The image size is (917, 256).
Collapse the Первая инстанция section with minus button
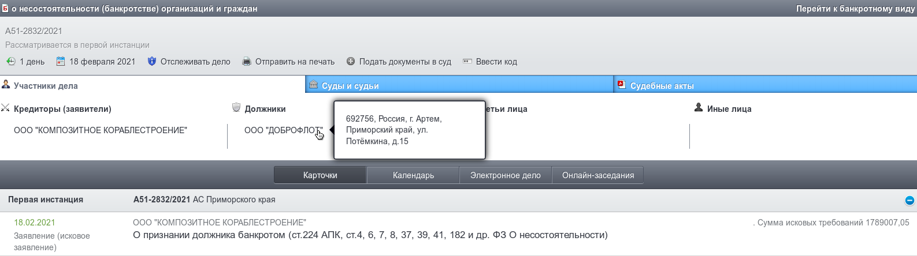pos(909,201)
